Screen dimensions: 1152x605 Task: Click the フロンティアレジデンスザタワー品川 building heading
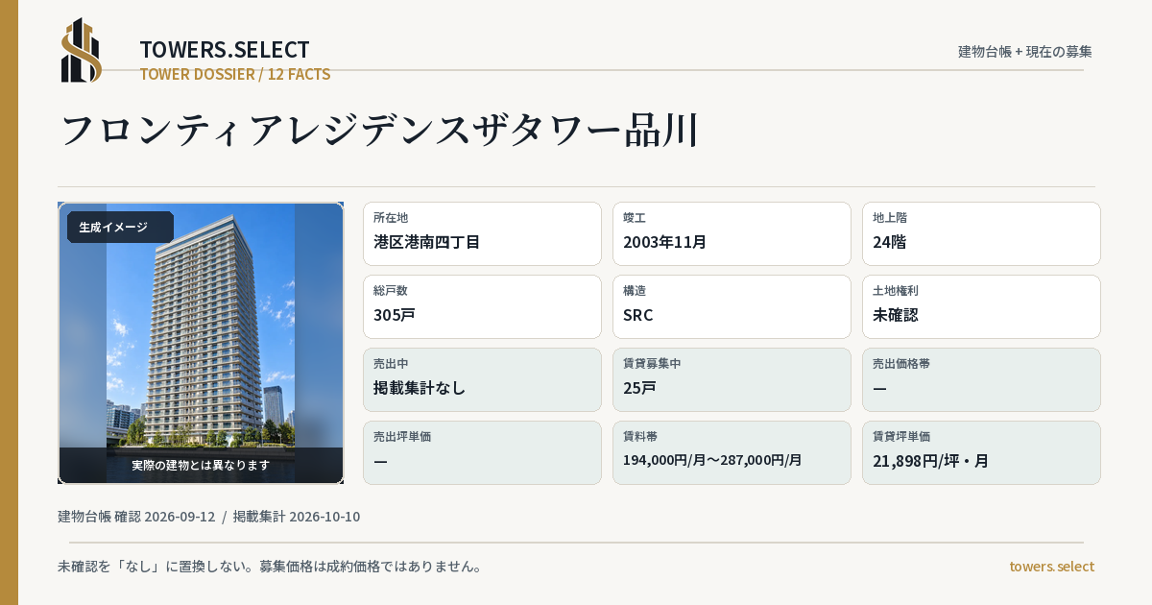(x=378, y=131)
